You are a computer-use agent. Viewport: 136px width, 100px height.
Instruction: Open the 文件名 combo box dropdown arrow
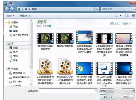pyautogui.click(x=96, y=91)
